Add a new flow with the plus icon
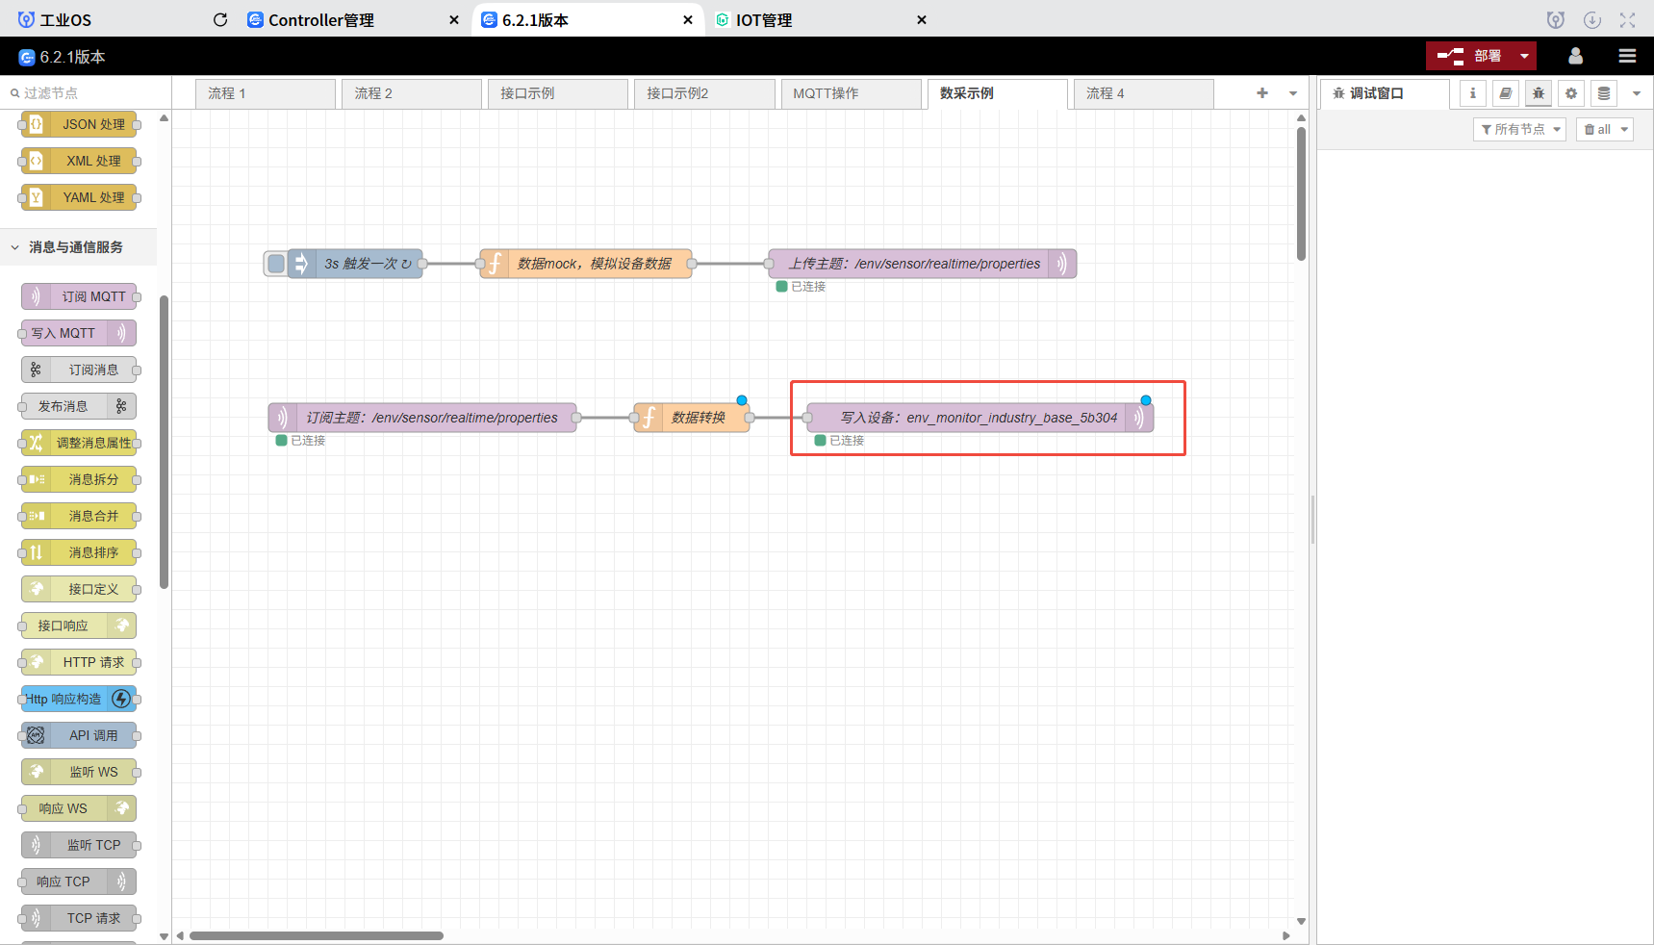This screenshot has height=945, width=1654. (x=1261, y=93)
